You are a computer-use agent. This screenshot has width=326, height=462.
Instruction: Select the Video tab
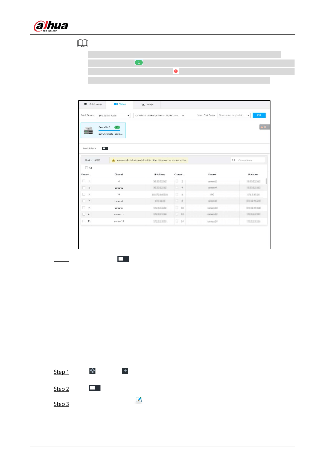point(120,104)
